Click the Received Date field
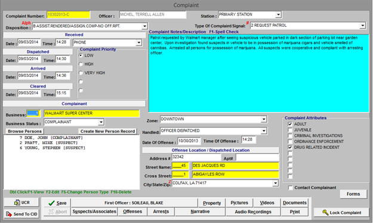 pyautogui.click(x=29, y=42)
